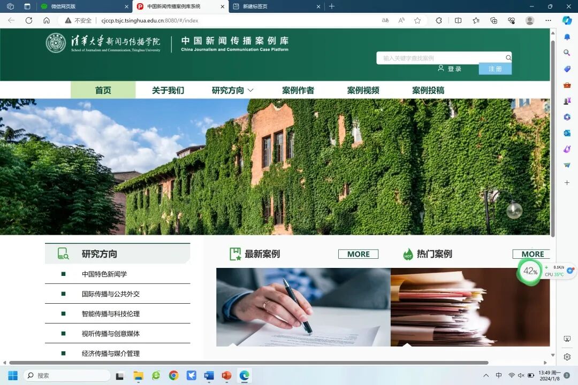This screenshot has width=578, height=385.
Task: Click the 注册 register button
Action: click(x=495, y=68)
